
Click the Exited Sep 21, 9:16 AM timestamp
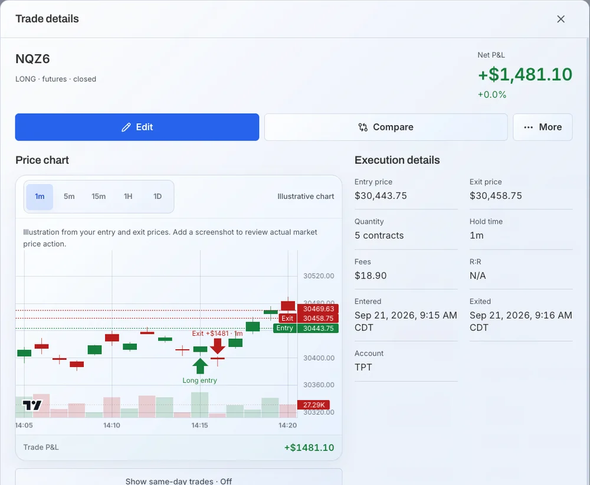[x=521, y=322]
